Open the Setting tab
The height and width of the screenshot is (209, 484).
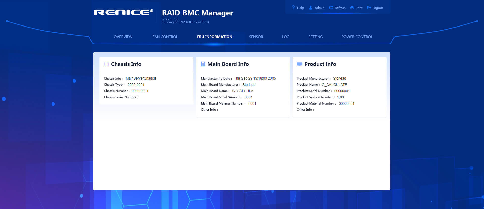[x=315, y=37]
